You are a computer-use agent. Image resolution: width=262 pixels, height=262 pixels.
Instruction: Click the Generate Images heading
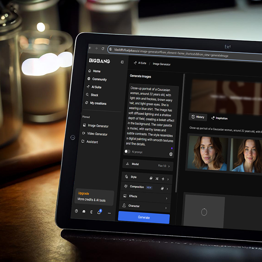[140, 76]
